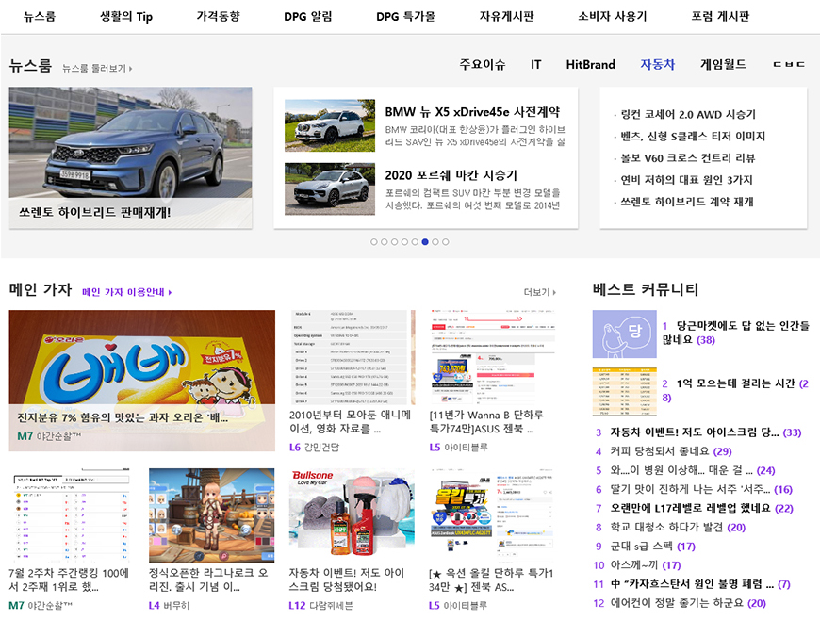Screen dimensions: 820x620
Task: Open the Bullsone 자동차 이벤트 post thumbnail
Action: (352, 515)
